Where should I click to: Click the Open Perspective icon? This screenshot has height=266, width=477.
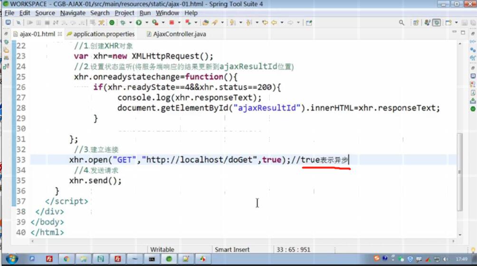416,23
